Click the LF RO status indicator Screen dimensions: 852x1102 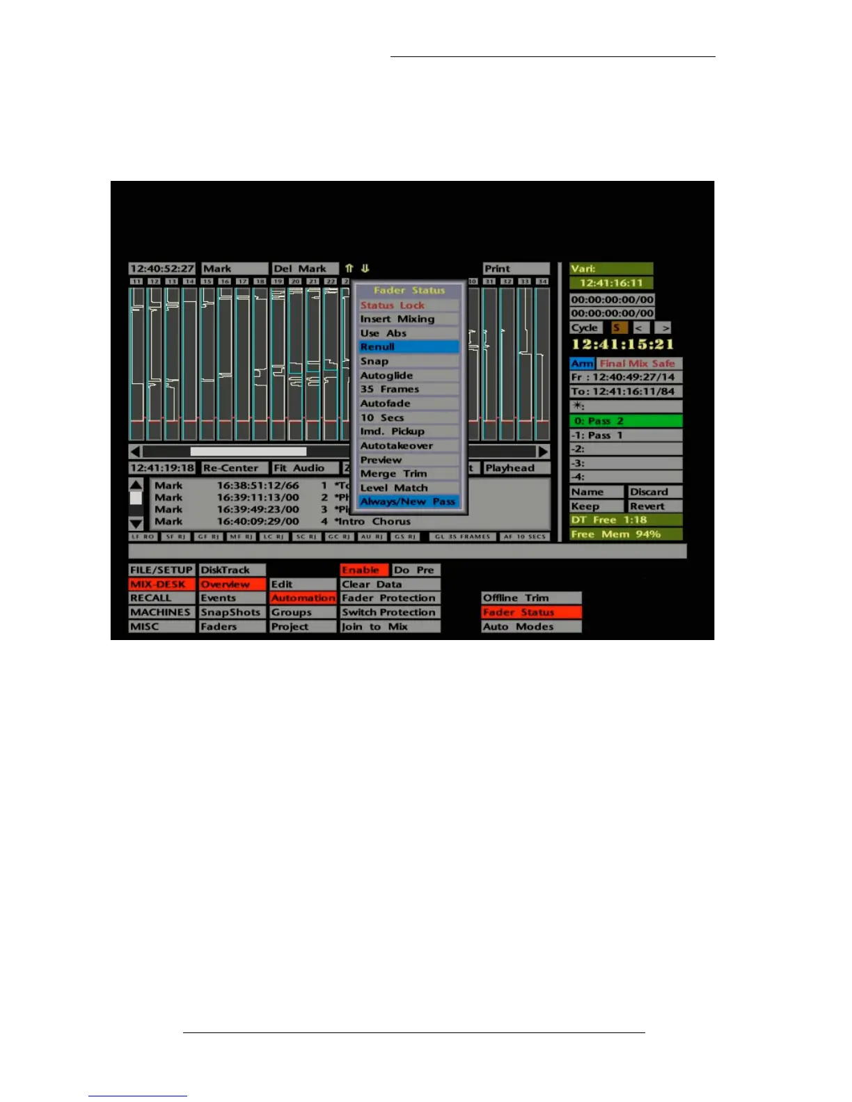click(143, 536)
